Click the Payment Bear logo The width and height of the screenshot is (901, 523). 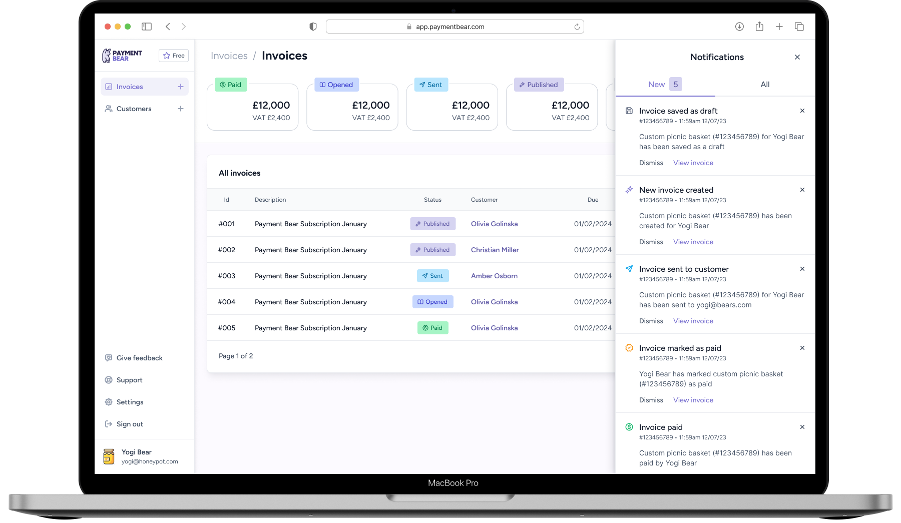click(122, 56)
